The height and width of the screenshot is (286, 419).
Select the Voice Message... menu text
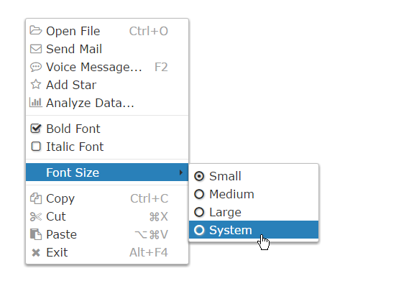(94, 67)
